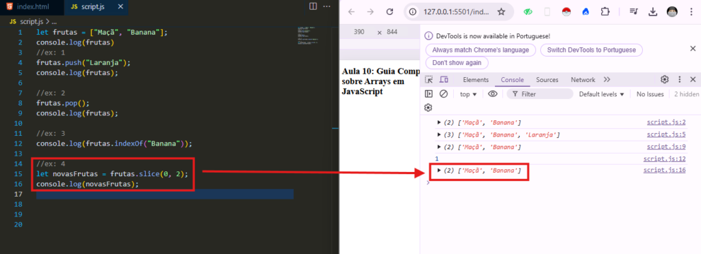The image size is (701, 254).
Task: Click the VS Code minimap preview
Action: pyautogui.click(x=308, y=36)
